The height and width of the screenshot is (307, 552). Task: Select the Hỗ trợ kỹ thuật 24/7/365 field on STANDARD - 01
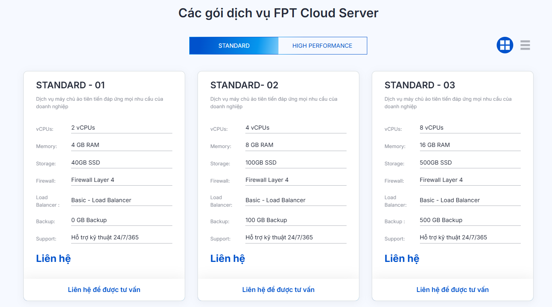click(x=121, y=237)
